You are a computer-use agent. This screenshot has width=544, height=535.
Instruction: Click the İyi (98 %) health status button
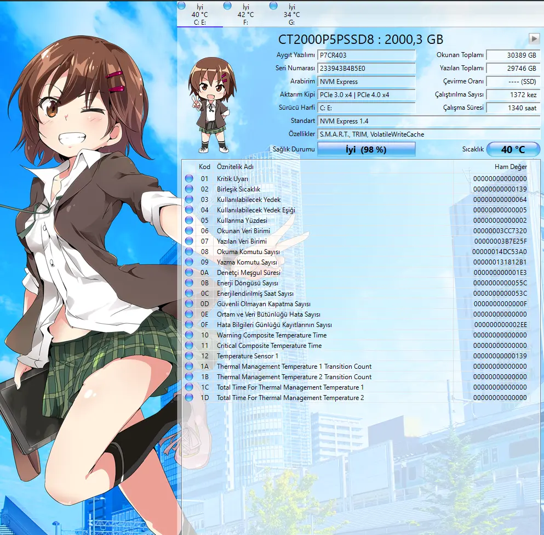367,149
